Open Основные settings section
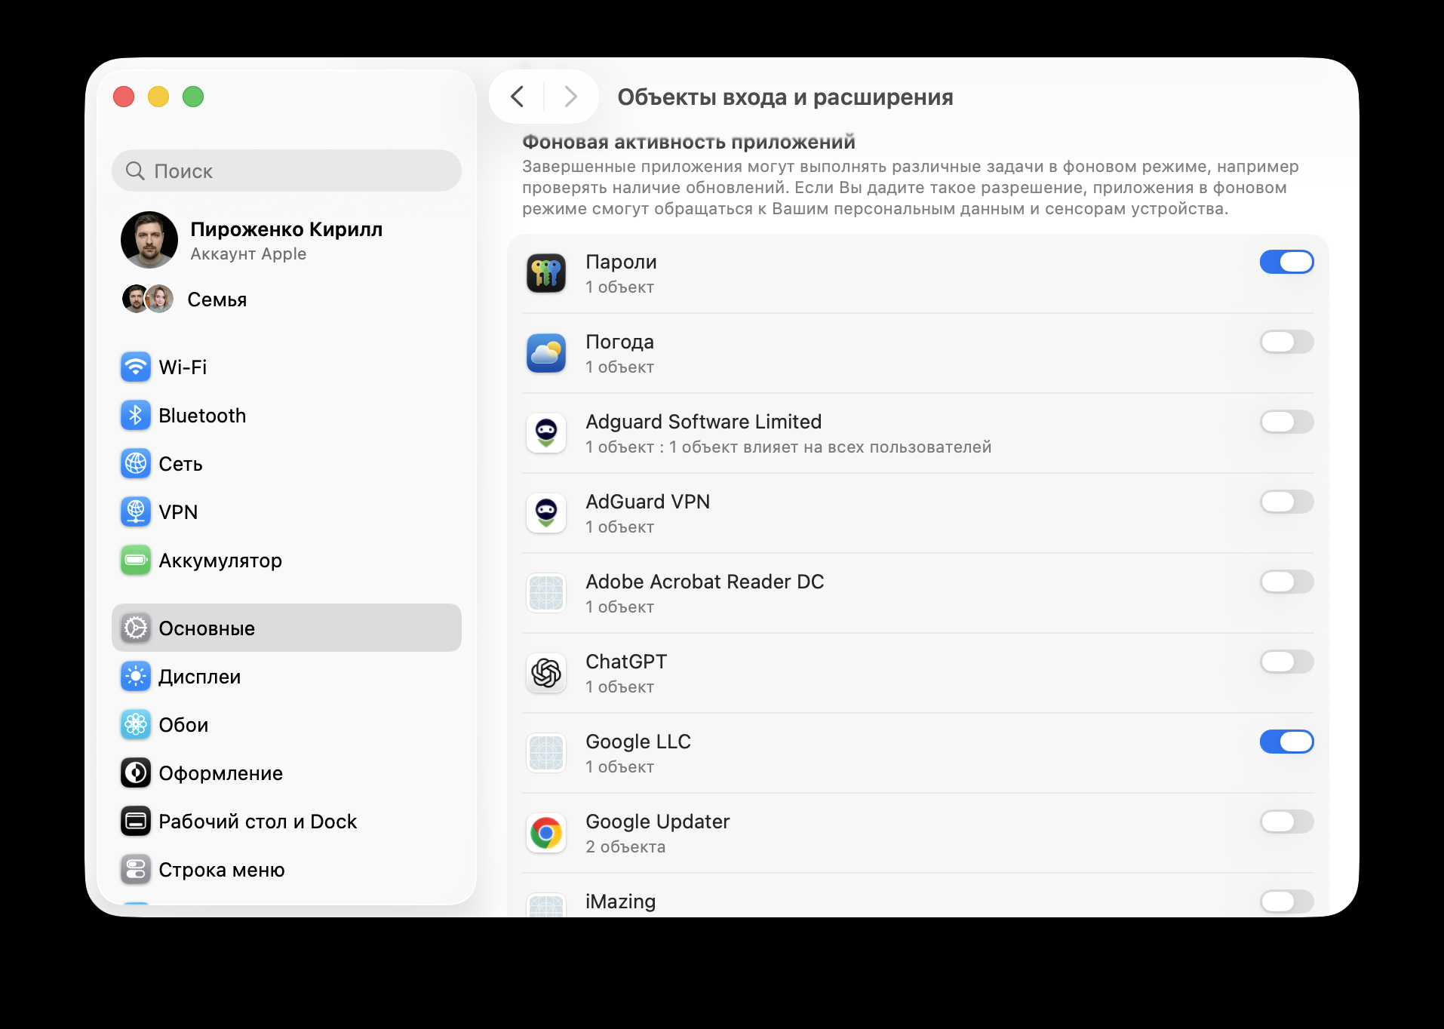 pos(206,628)
